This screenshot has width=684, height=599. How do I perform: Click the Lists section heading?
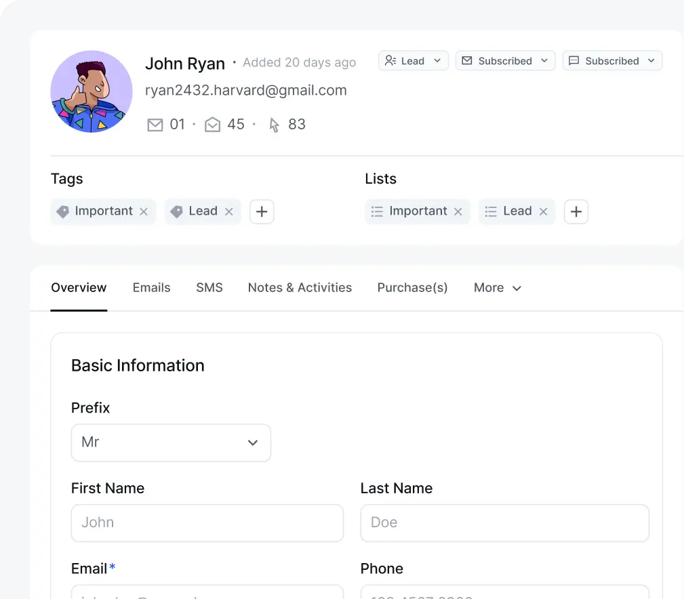coord(381,179)
